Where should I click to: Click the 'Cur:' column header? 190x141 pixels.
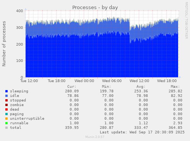pyautogui.click(x=72, y=87)
